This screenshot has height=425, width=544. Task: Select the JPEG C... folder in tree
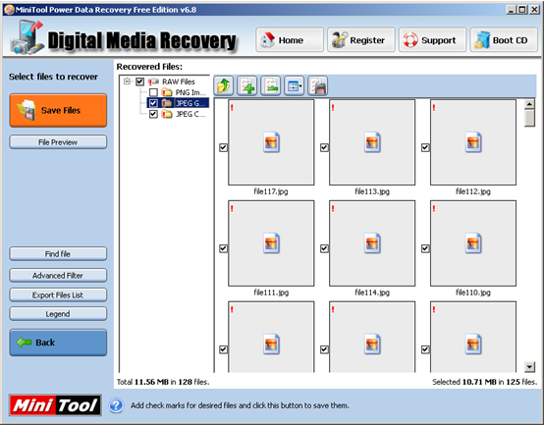coord(190,114)
